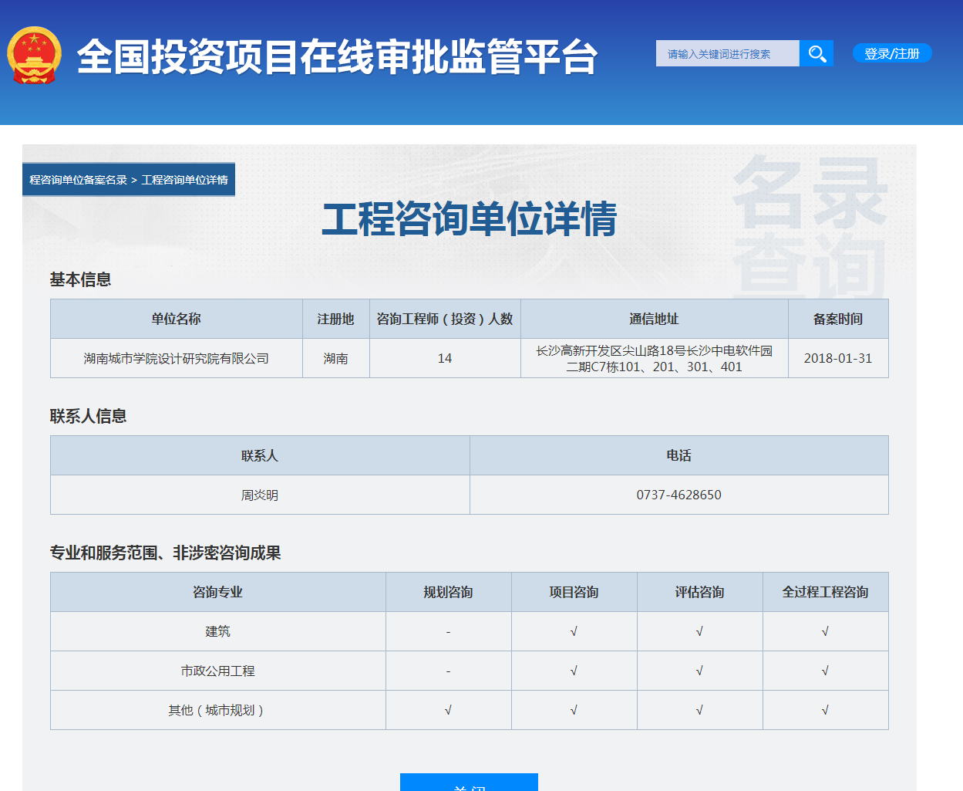Click the national emblem logo

click(34, 56)
